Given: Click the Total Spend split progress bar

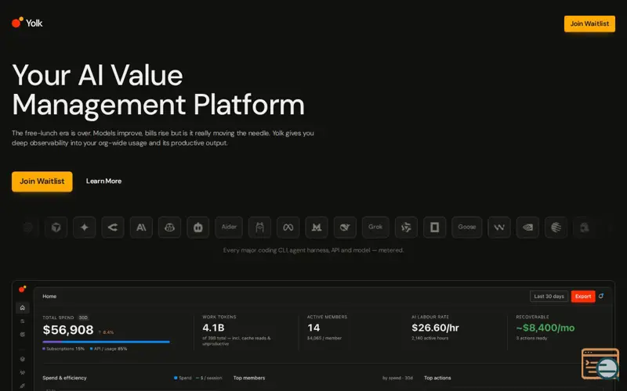Looking at the screenshot, I should point(106,342).
